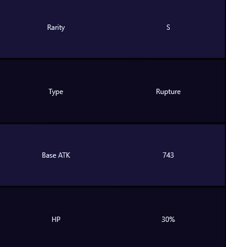Click the empty space between Base ATK and 743
The width and height of the screenshot is (226, 247).
[116, 155]
